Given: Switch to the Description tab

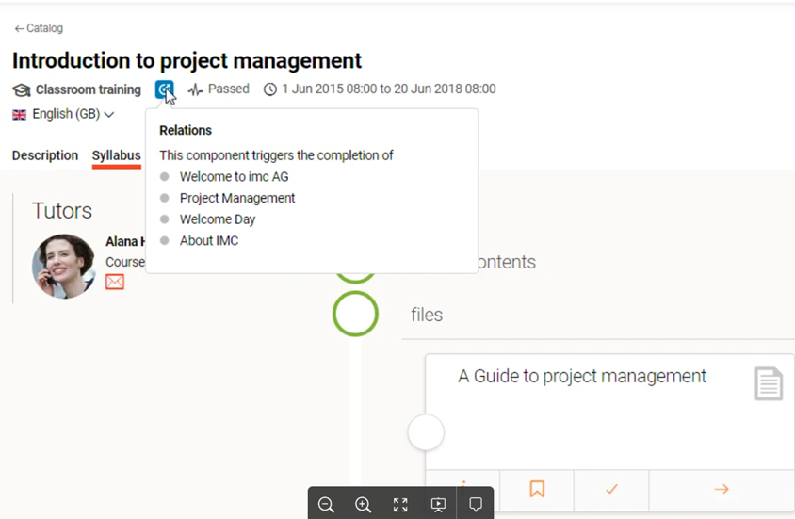Looking at the screenshot, I should (x=45, y=155).
